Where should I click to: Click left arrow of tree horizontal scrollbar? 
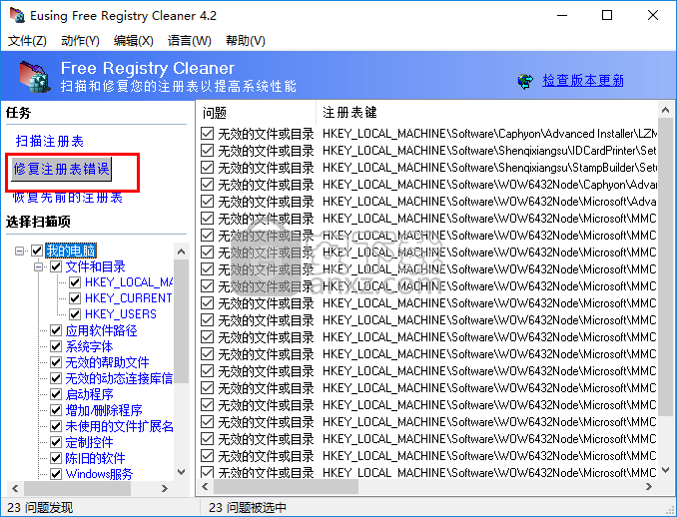click(16, 488)
